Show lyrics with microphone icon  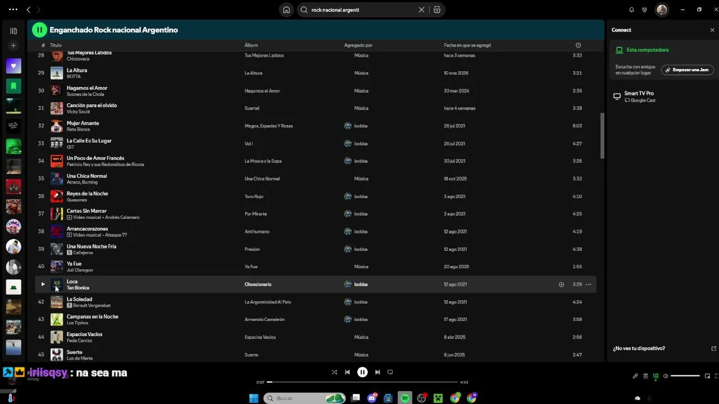[635, 376]
